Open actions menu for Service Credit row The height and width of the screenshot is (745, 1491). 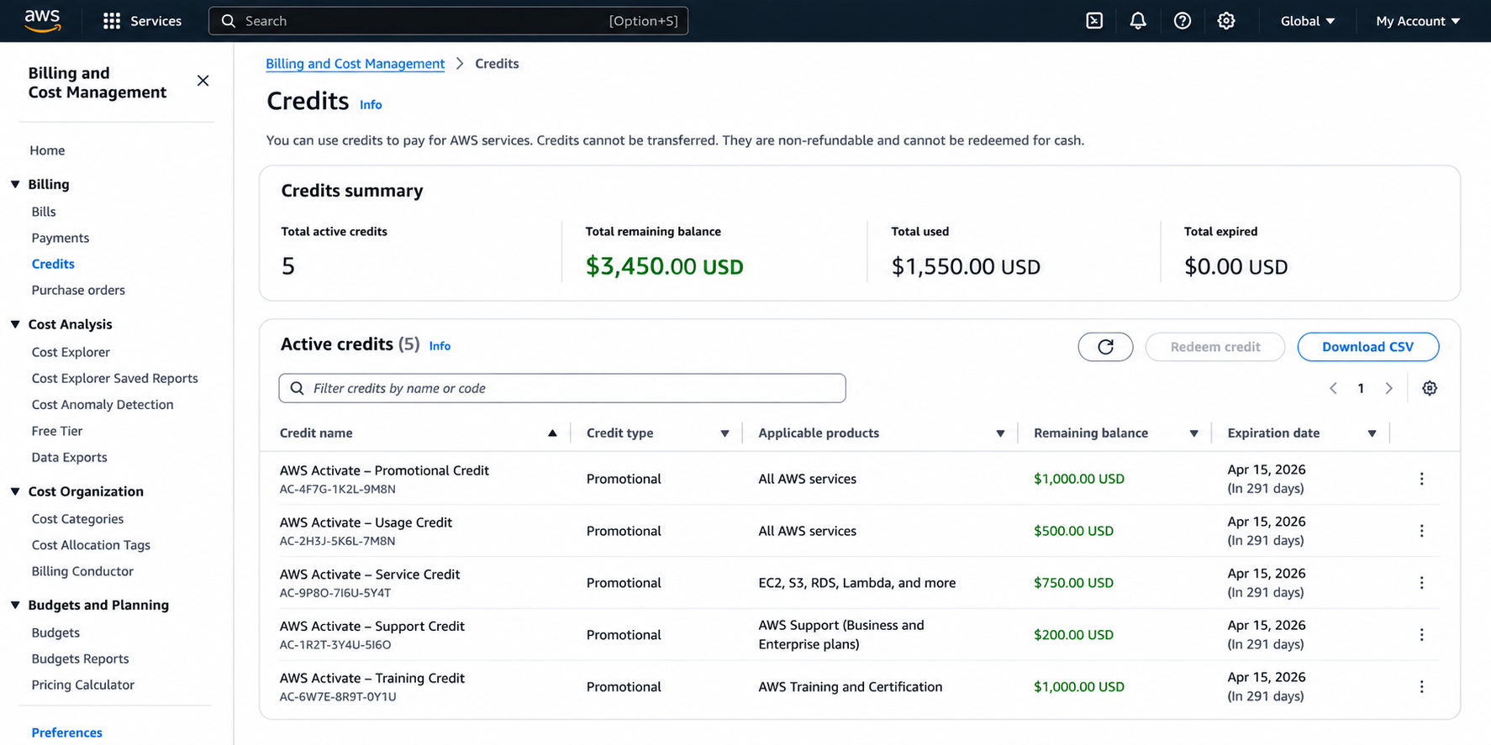pos(1421,583)
